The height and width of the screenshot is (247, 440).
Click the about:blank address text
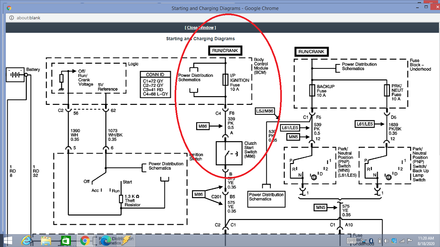(x=28, y=18)
